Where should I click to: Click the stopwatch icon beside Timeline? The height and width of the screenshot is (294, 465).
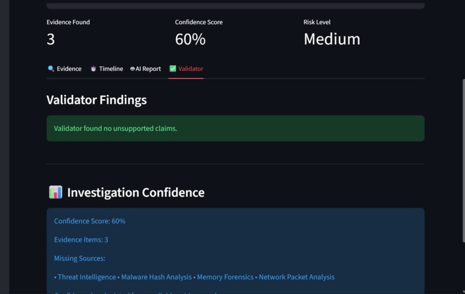93,69
